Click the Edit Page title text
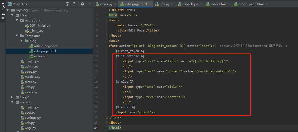This screenshot has height=132, width=298. pos(136,30)
